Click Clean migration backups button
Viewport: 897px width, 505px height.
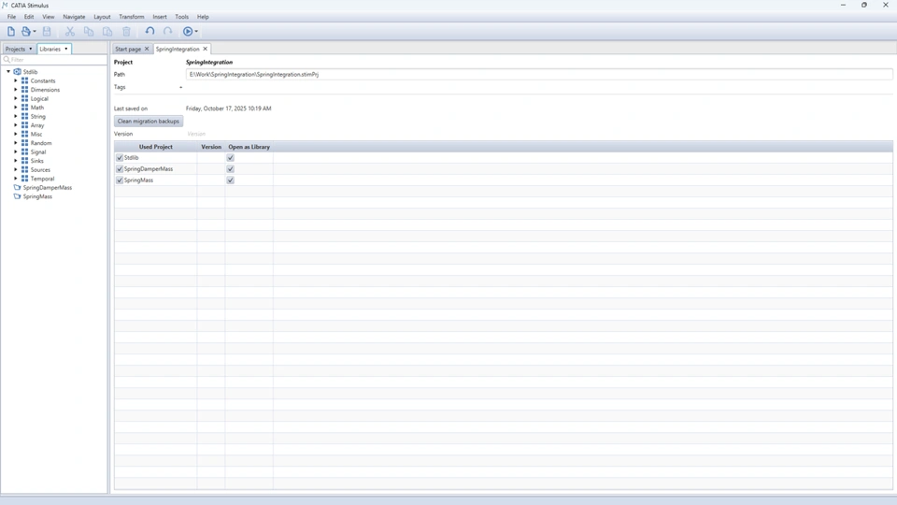[149, 122]
